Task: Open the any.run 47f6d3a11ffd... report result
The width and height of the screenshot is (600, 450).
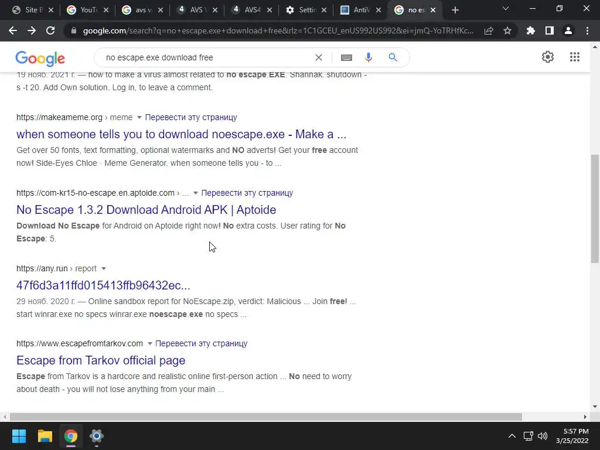Action: [x=103, y=285]
